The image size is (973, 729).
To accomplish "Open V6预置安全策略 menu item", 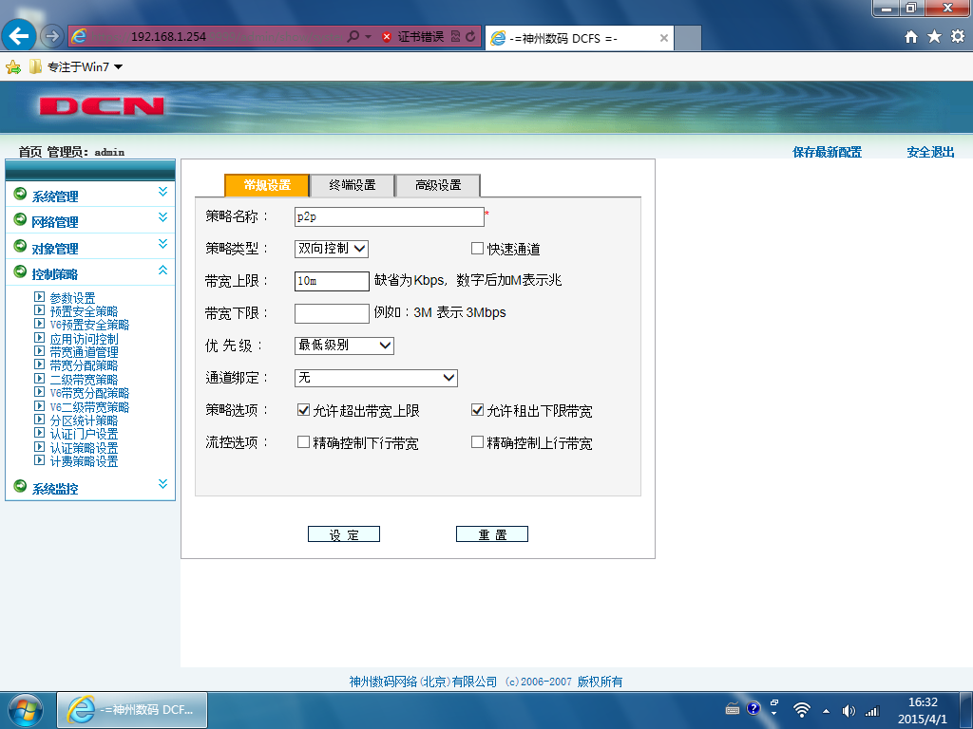I will coord(89,325).
